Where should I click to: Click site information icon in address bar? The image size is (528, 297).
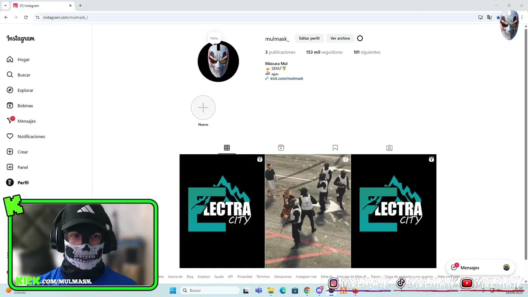38,17
